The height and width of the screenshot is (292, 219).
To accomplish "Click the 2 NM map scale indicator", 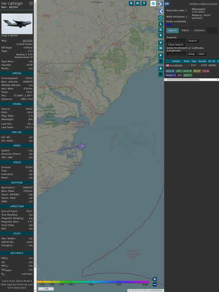I will [x=46, y=289].
